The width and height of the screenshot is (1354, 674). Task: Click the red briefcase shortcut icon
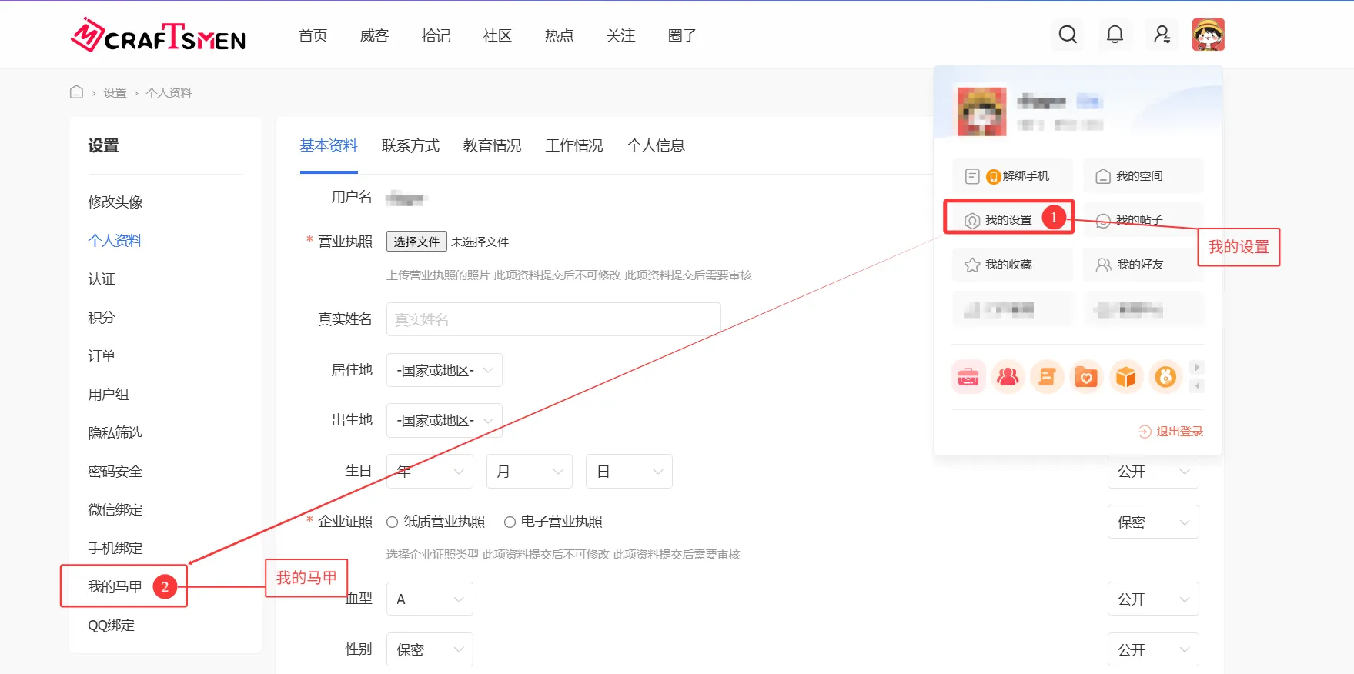[x=968, y=377]
